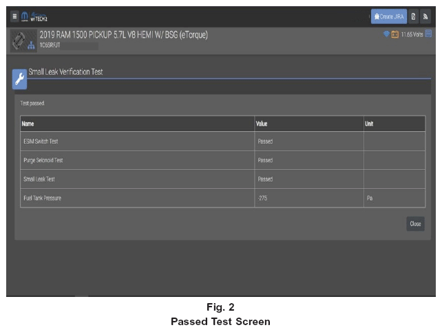Click the 2019 RAM 1500 vehicle title

123,35
